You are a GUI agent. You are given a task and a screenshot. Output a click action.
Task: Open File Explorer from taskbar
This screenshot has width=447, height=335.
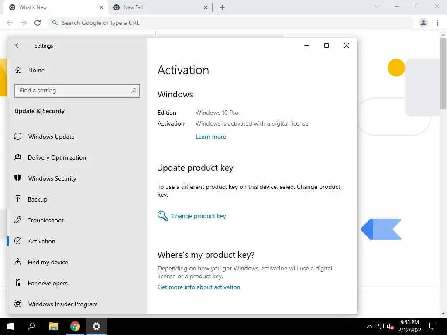(53, 326)
